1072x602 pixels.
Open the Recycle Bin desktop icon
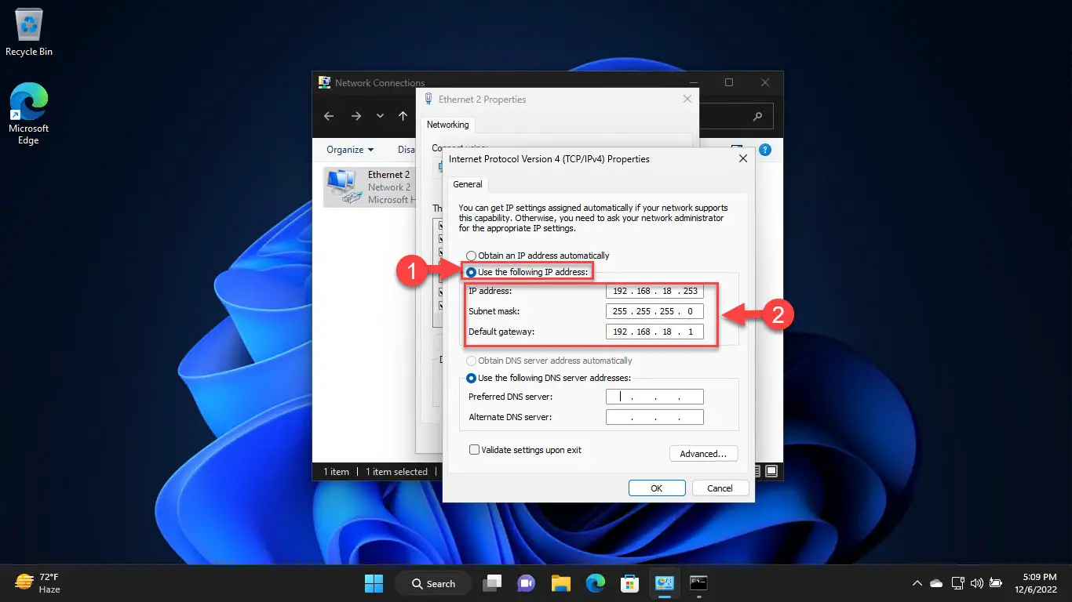point(29,33)
